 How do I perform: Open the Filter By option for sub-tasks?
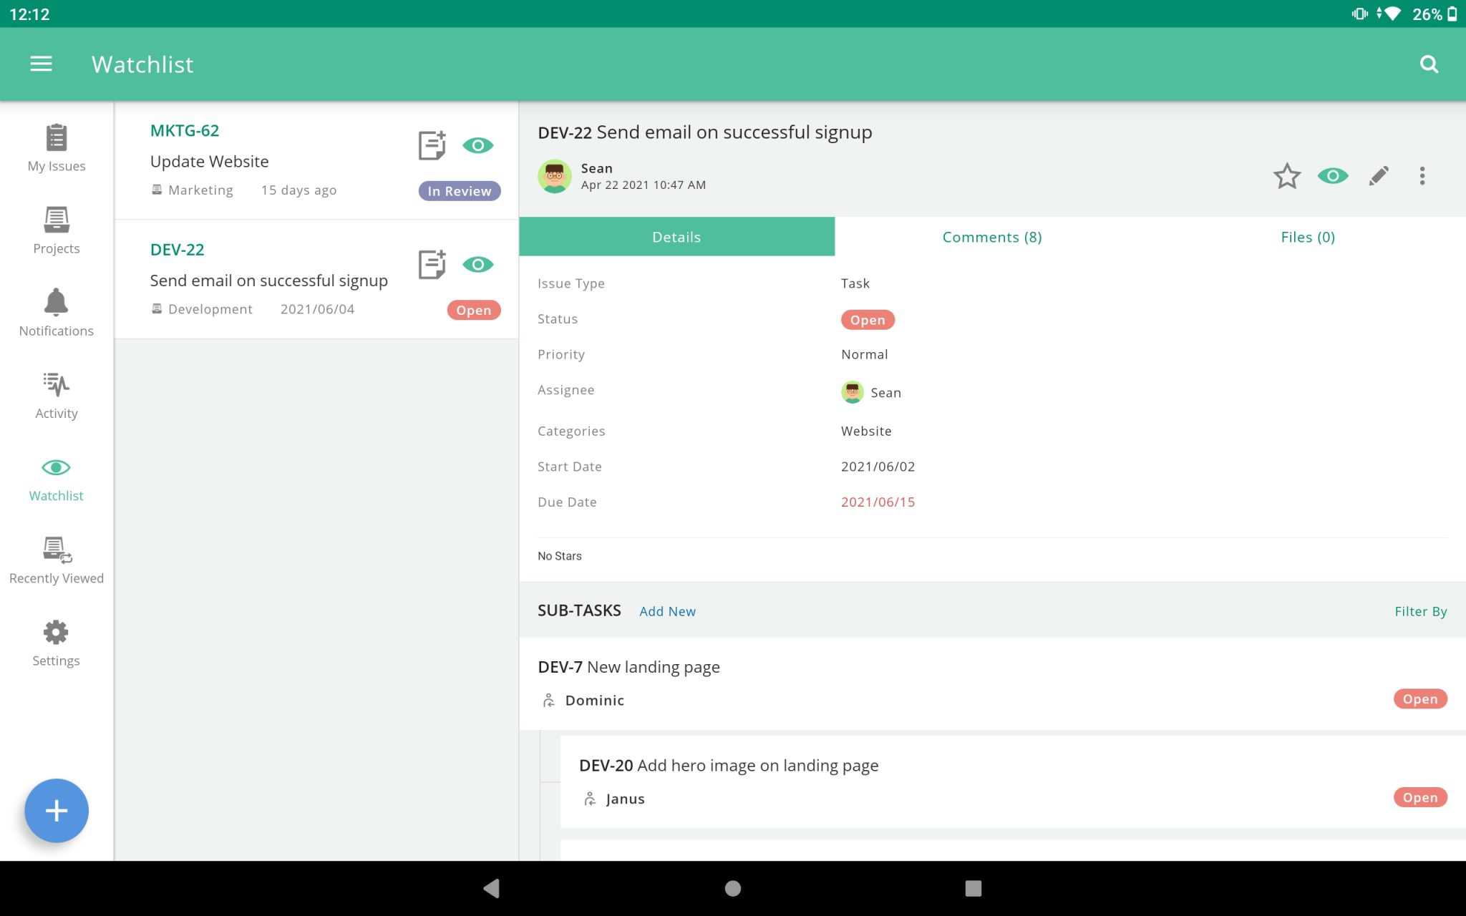tap(1420, 611)
